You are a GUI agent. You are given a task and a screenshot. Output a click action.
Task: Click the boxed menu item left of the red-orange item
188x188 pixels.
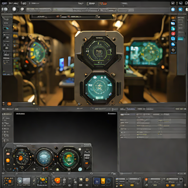pyautogui.click(x=91, y=4)
